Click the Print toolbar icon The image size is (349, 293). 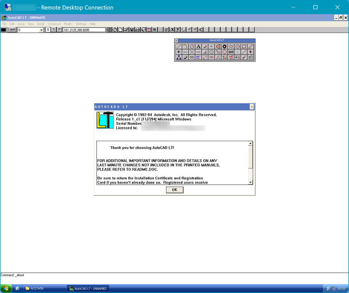tap(137, 29)
